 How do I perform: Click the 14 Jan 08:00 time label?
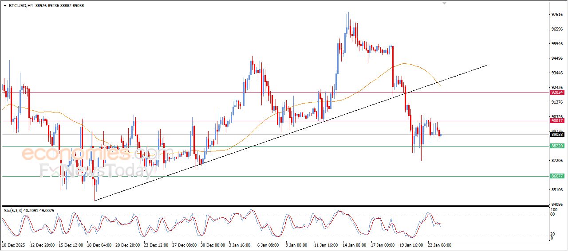pyautogui.click(x=354, y=245)
